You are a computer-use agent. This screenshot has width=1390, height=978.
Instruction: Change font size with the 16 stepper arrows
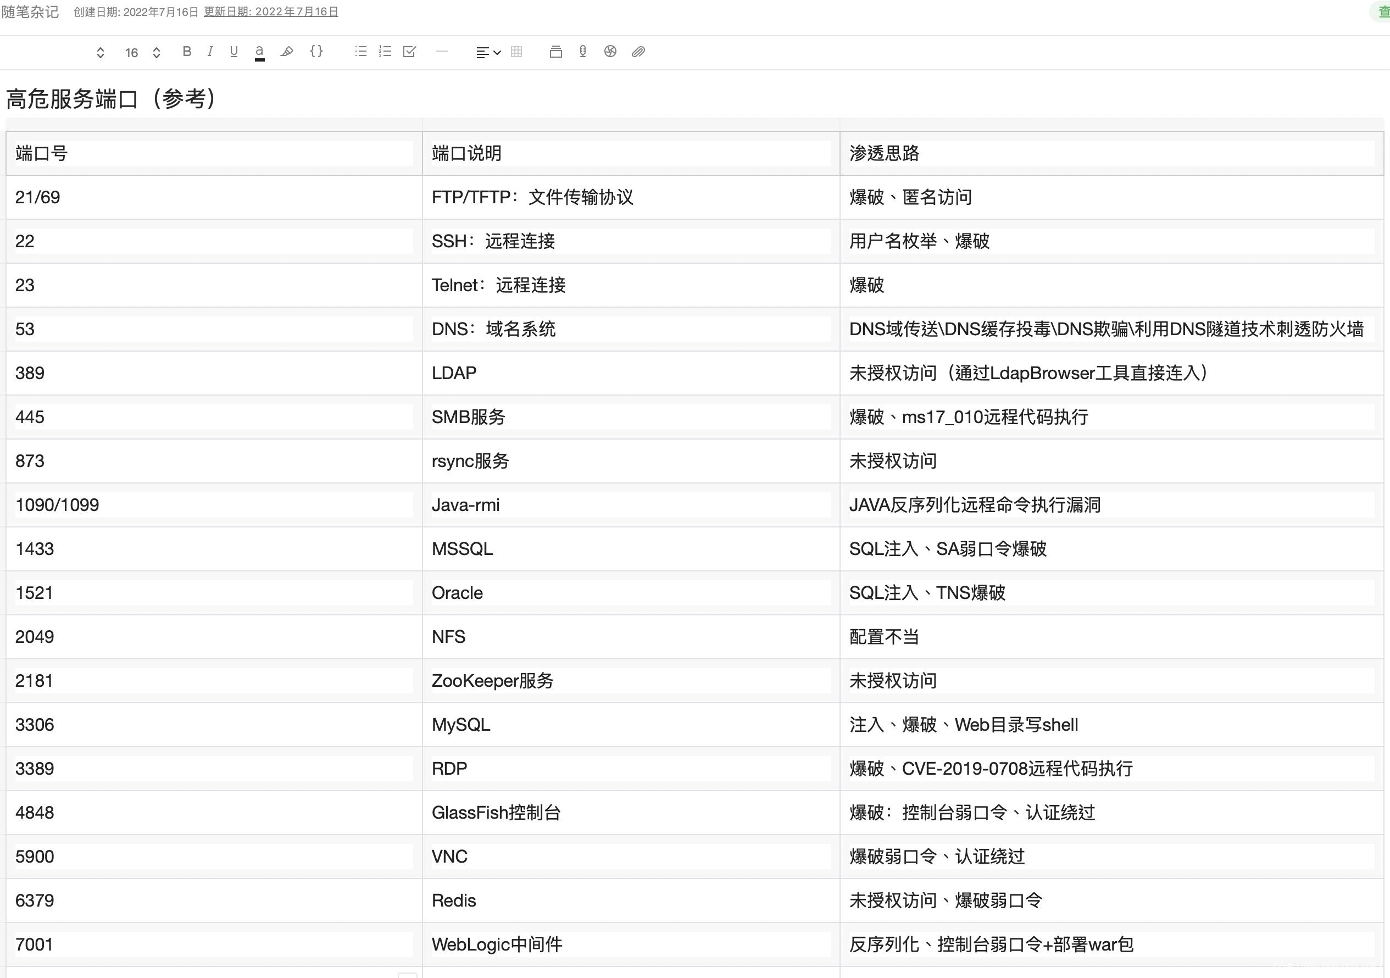pos(156,53)
